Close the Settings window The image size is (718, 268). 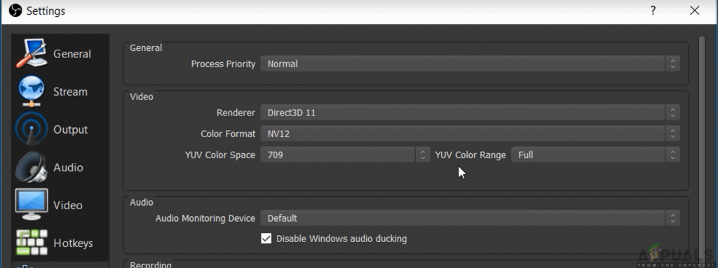click(x=695, y=10)
